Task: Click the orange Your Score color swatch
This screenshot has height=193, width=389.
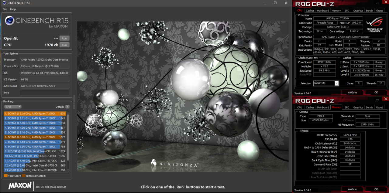Action: (6, 176)
